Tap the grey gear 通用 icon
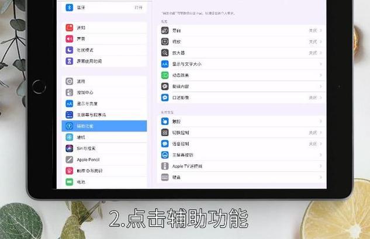The width and height of the screenshot is (370, 239). pos(69,81)
